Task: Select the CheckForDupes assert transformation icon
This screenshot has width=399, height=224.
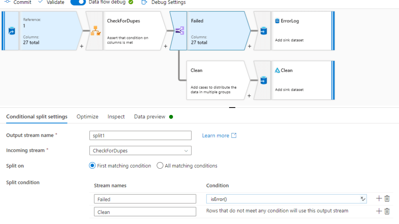Action: (95, 31)
